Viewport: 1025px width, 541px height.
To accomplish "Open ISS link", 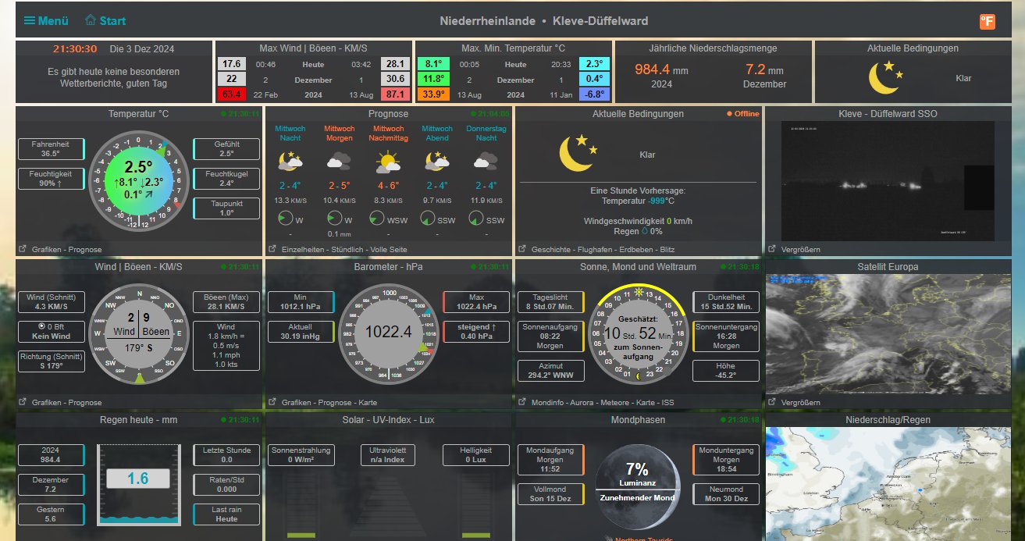I will (667, 403).
